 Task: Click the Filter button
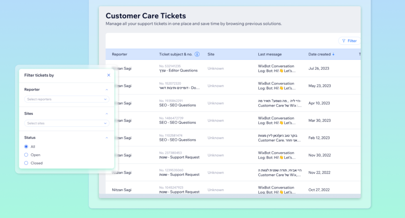(x=349, y=41)
